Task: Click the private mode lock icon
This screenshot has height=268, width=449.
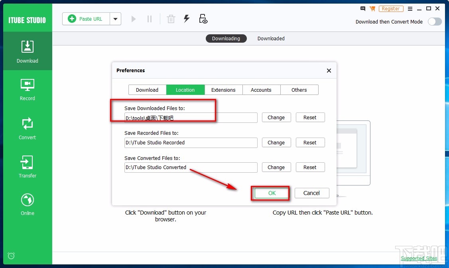Action: click(x=203, y=18)
